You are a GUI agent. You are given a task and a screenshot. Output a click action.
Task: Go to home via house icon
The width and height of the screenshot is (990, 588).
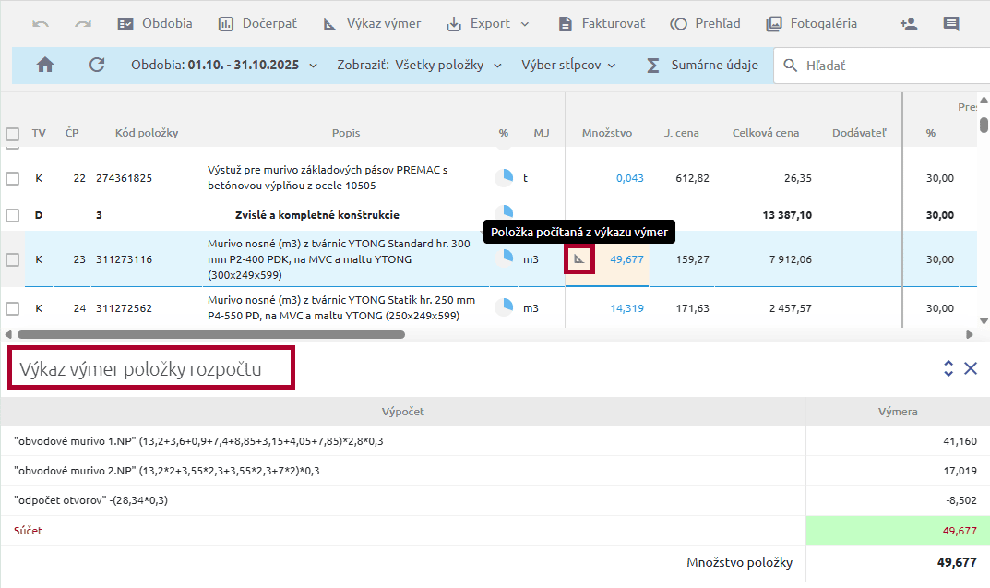44,66
